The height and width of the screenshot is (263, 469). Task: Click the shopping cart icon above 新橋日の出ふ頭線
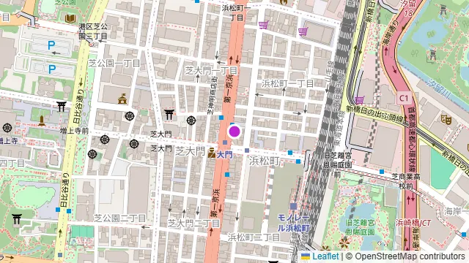[x=359, y=99]
